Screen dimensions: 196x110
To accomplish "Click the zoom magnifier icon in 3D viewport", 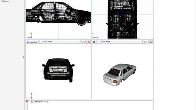I will (144, 42).
